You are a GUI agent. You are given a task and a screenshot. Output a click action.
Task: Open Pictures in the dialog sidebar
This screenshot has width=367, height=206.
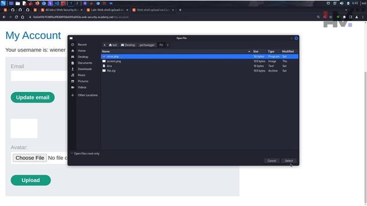[83, 81]
